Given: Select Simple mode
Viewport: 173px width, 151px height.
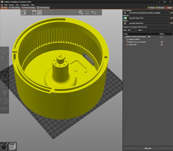Looking at the screenshot, I should tap(151, 8).
